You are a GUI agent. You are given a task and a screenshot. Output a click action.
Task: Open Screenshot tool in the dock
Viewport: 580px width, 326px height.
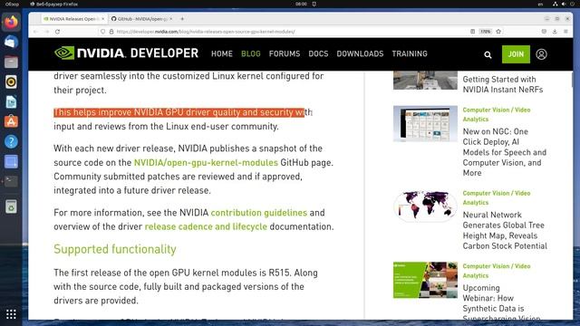(x=11, y=161)
